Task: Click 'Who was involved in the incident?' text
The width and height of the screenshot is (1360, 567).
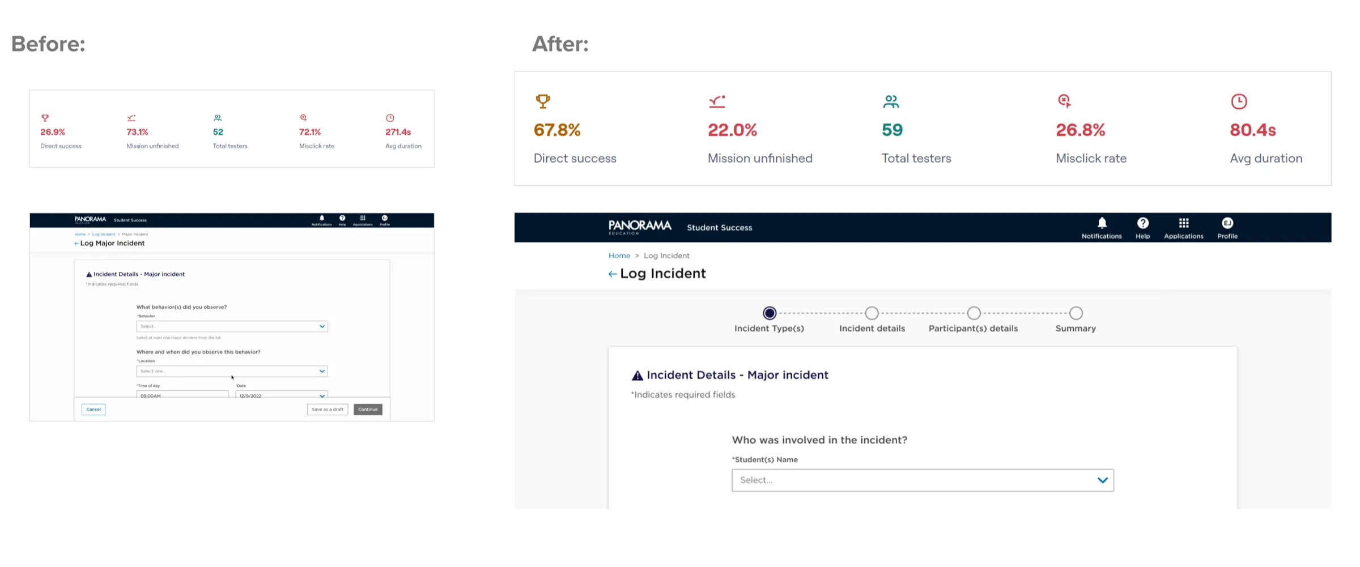Action: point(819,440)
